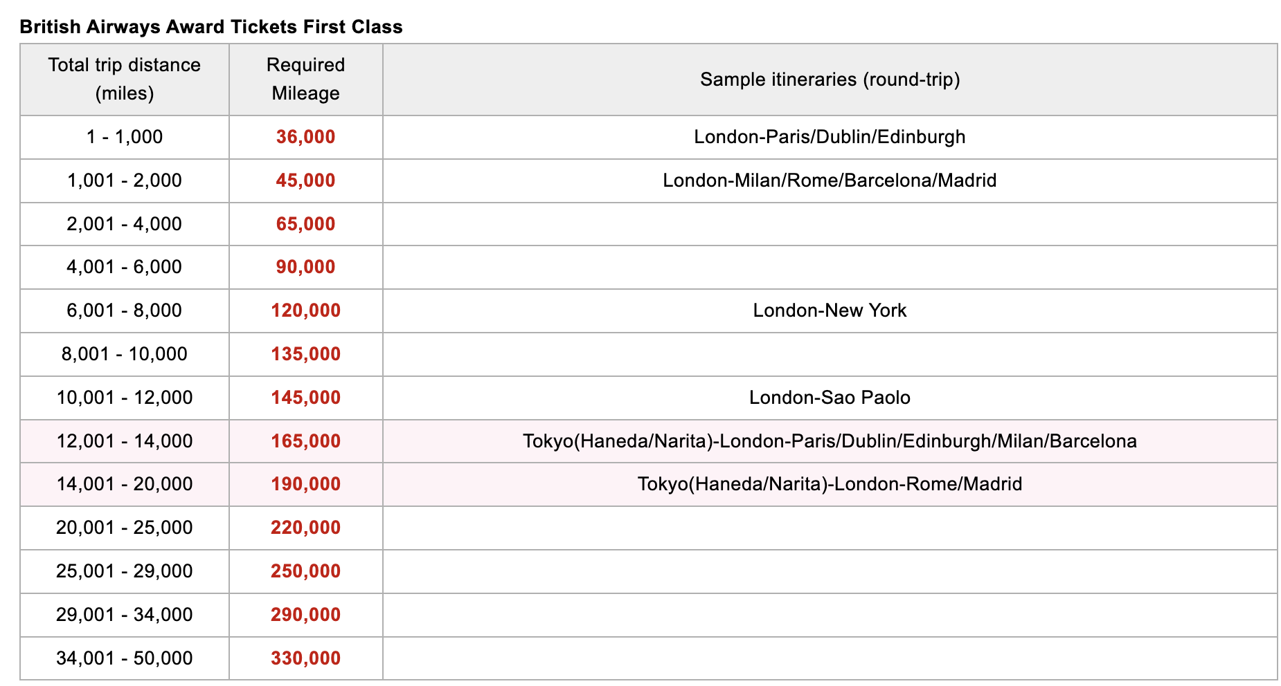Click the 90,000 mileage value

[x=306, y=267]
